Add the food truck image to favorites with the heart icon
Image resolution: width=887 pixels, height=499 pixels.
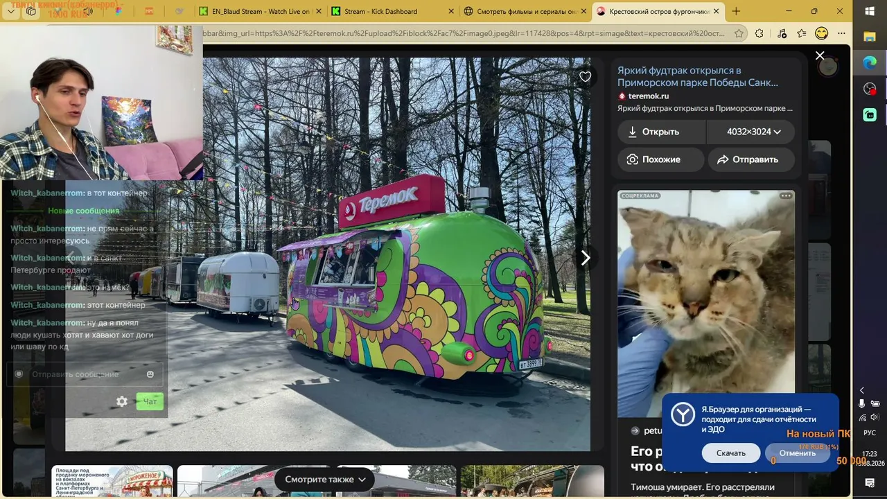[x=586, y=77]
